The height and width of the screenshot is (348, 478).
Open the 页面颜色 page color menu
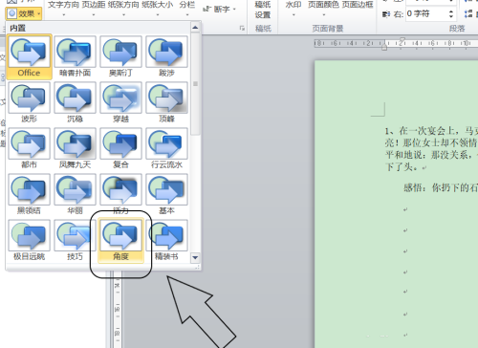pos(323,9)
